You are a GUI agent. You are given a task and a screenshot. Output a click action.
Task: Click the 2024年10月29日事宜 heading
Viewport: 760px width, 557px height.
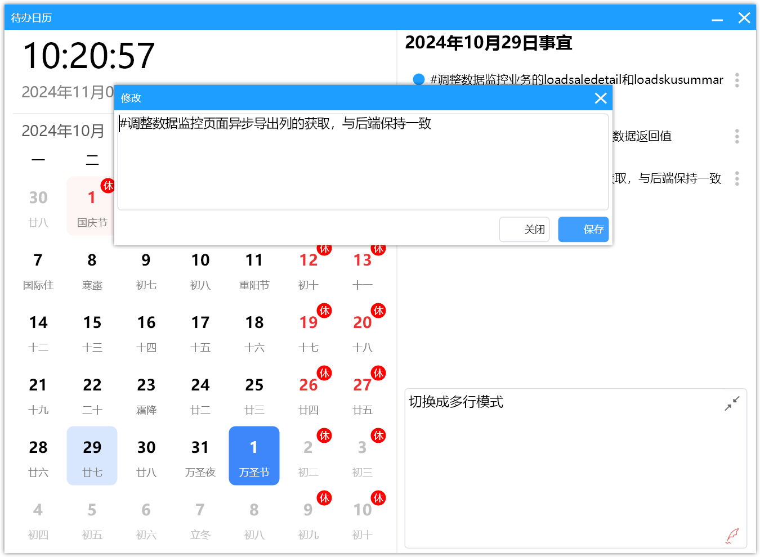489,43
